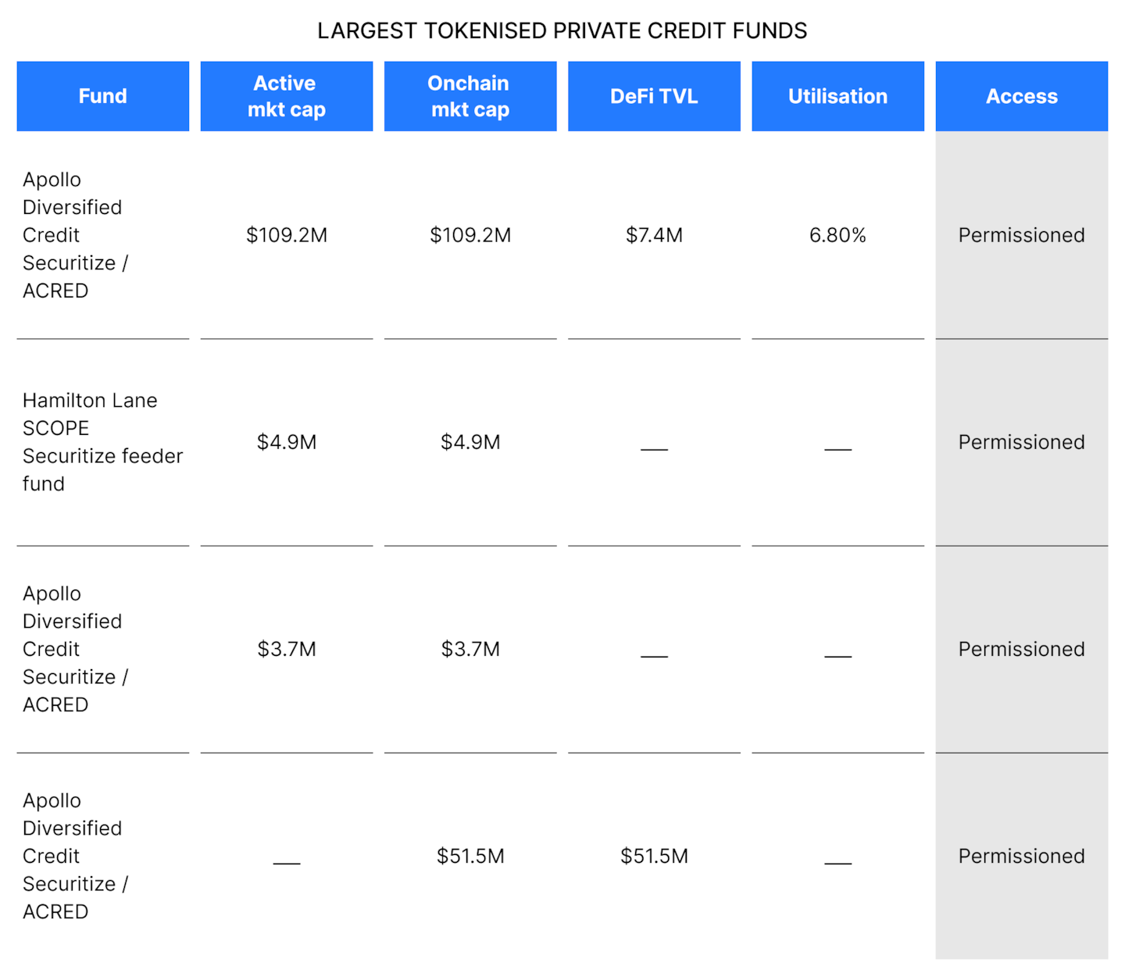The width and height of the screenshot is (1125, 976).
Task: Click the $4.9M Onchain mkt cap cell
Action: [x=470, y=442]
